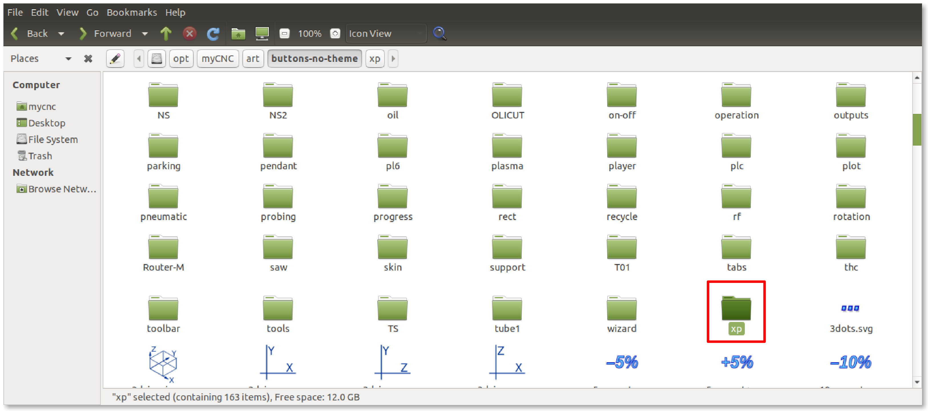Reload the current folder view
The image size is (928, 411).
point(213,33)
